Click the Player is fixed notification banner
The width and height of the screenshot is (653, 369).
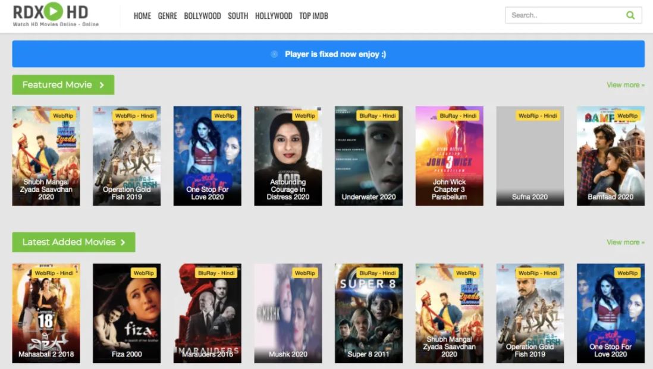click(x=326, y=54)
